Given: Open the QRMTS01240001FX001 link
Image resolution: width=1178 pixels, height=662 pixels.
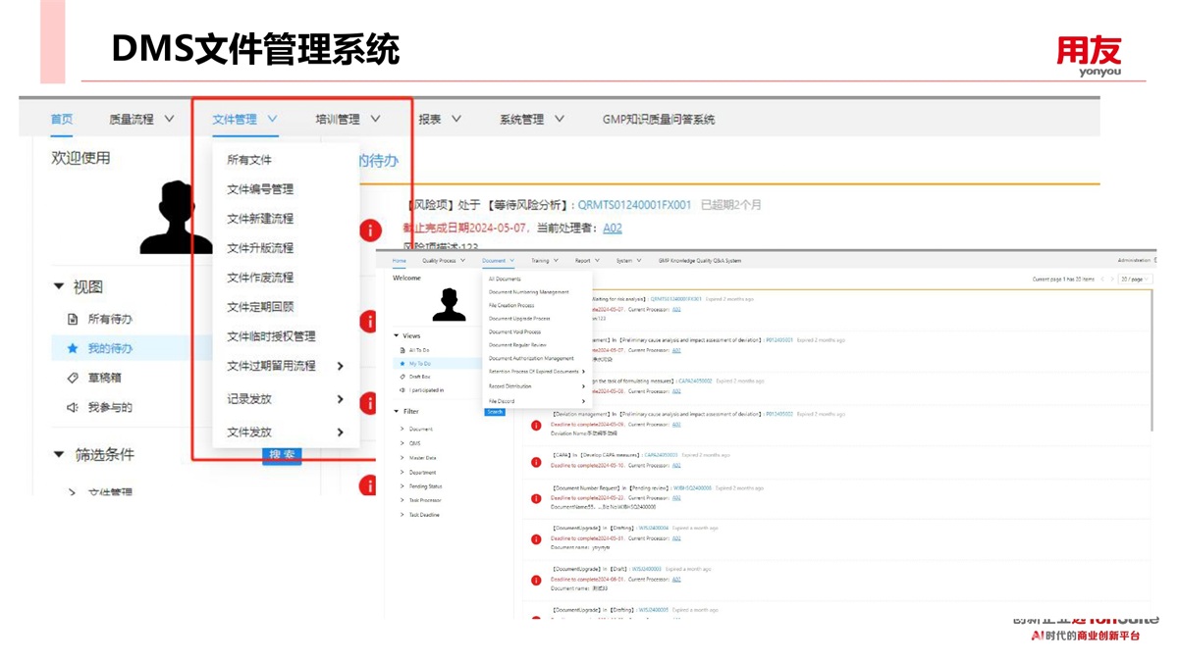Looking at the screenshot, I should tap(634, 205).
